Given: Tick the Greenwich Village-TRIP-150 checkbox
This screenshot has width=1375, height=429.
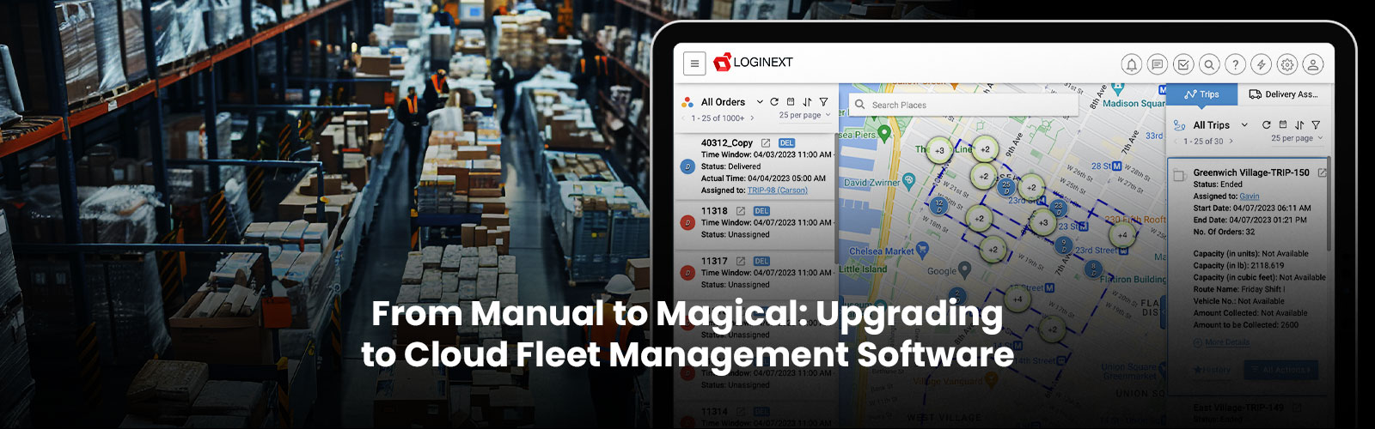Looking at the screenshot, I should pyautogui.click(x=1180, y=175).
